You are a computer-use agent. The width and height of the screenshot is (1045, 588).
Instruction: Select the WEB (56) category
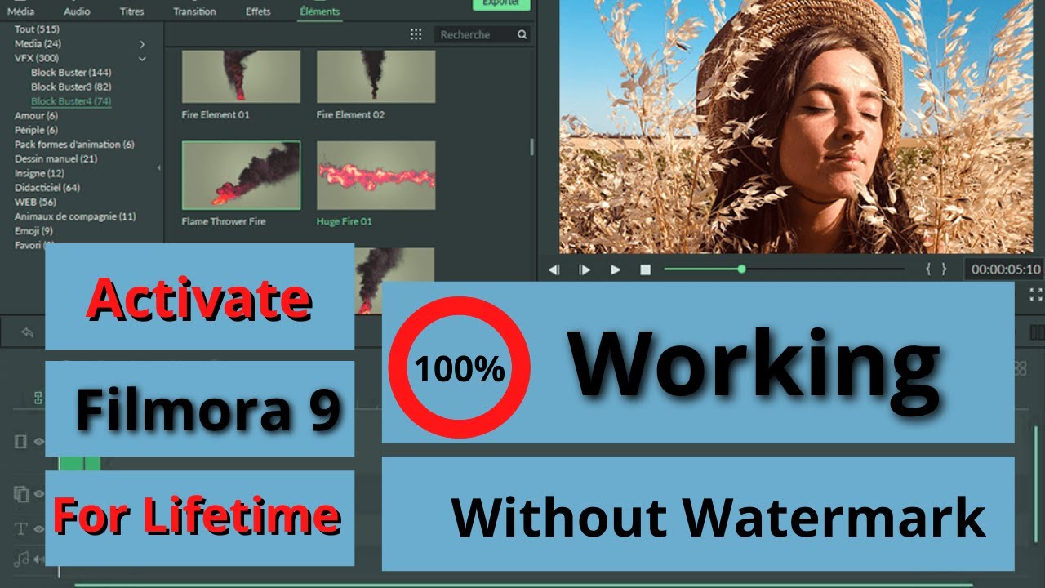35,202
